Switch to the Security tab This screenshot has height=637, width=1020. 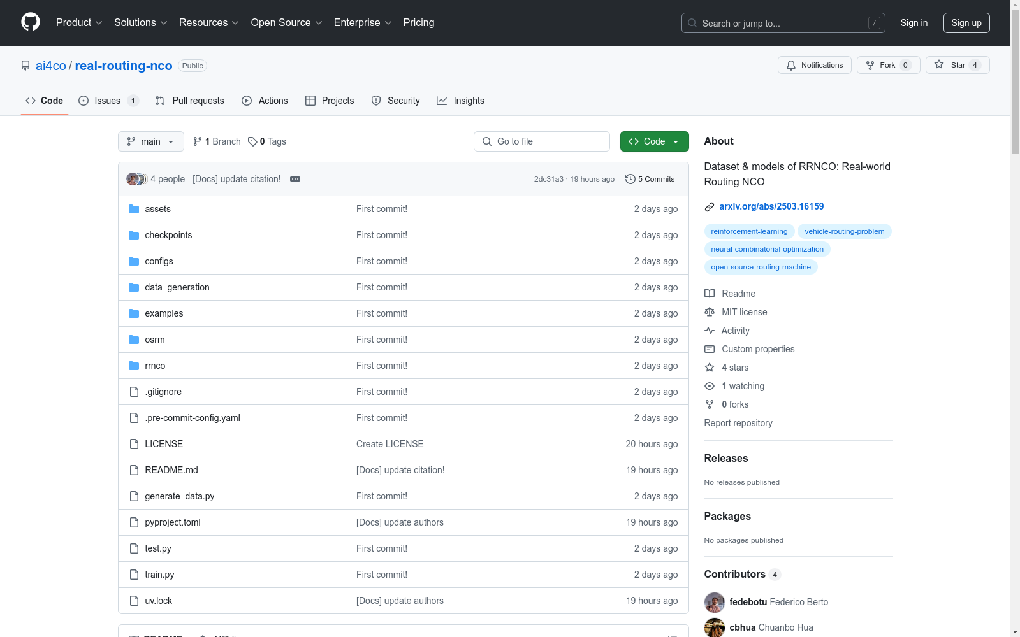tap(396, 101)
